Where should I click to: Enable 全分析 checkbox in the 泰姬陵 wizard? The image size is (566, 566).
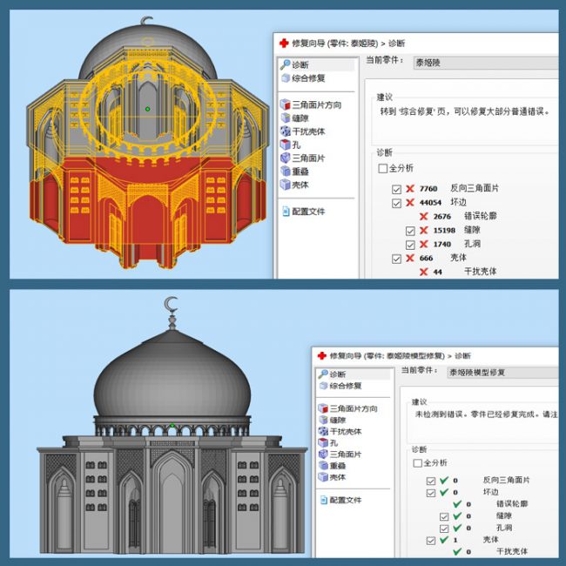coord(383,168)
